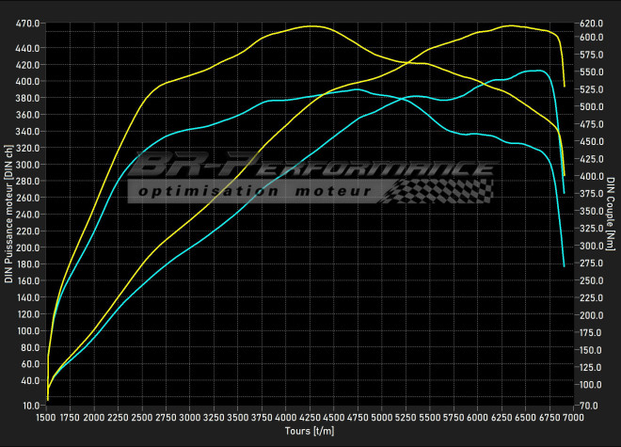The width and height of the screenshot is (621, 447).
Task: Click cyan torque curve peak near 4750 rpm
Action: (x=357, y=89)
